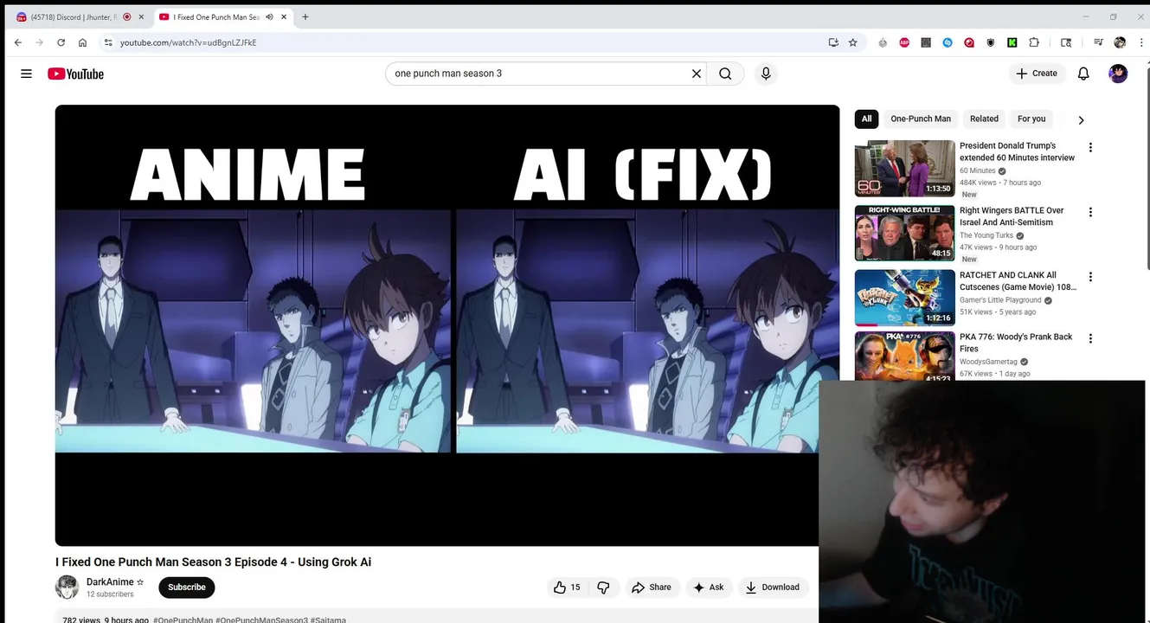Select the All filter chip
Screen dimensions: 1150x623
click(x=866, y=119)
